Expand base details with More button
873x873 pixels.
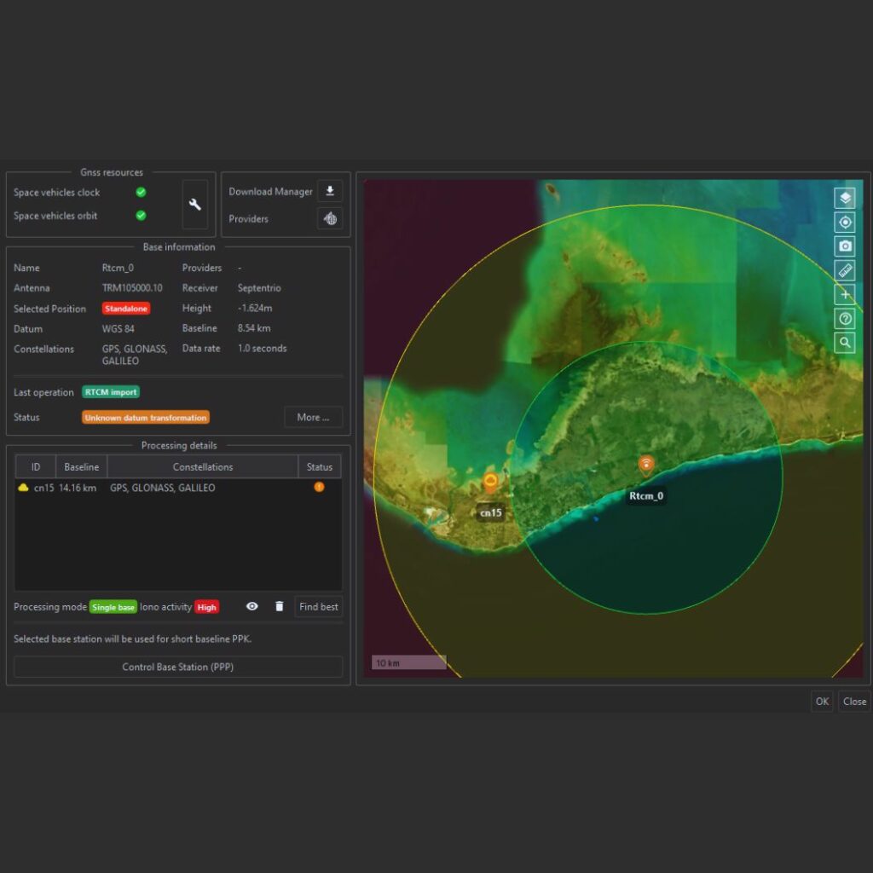pos(313,418)
